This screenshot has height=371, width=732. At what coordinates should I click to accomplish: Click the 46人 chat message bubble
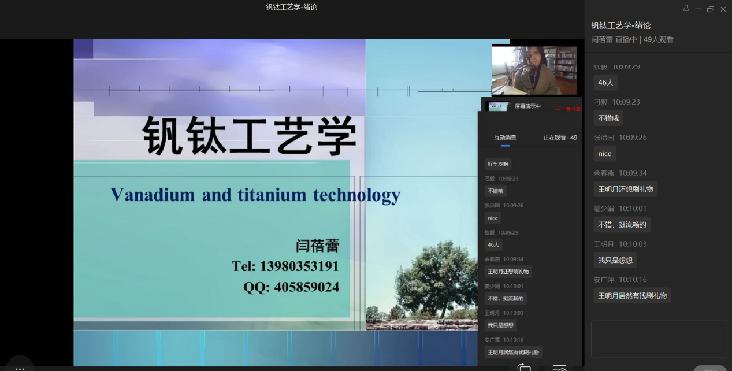(x=605, y=83)
